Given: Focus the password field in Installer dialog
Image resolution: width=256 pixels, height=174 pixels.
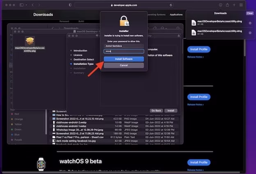Looking at the screenshot, I should click(x=124, y=51).
